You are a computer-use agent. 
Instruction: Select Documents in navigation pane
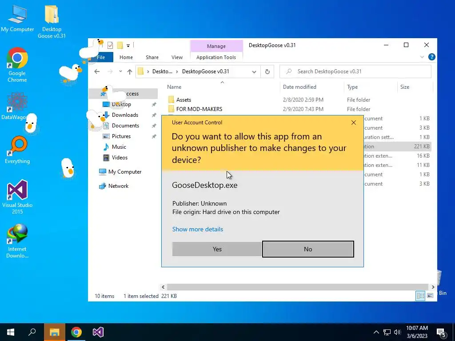click(125, 126)
